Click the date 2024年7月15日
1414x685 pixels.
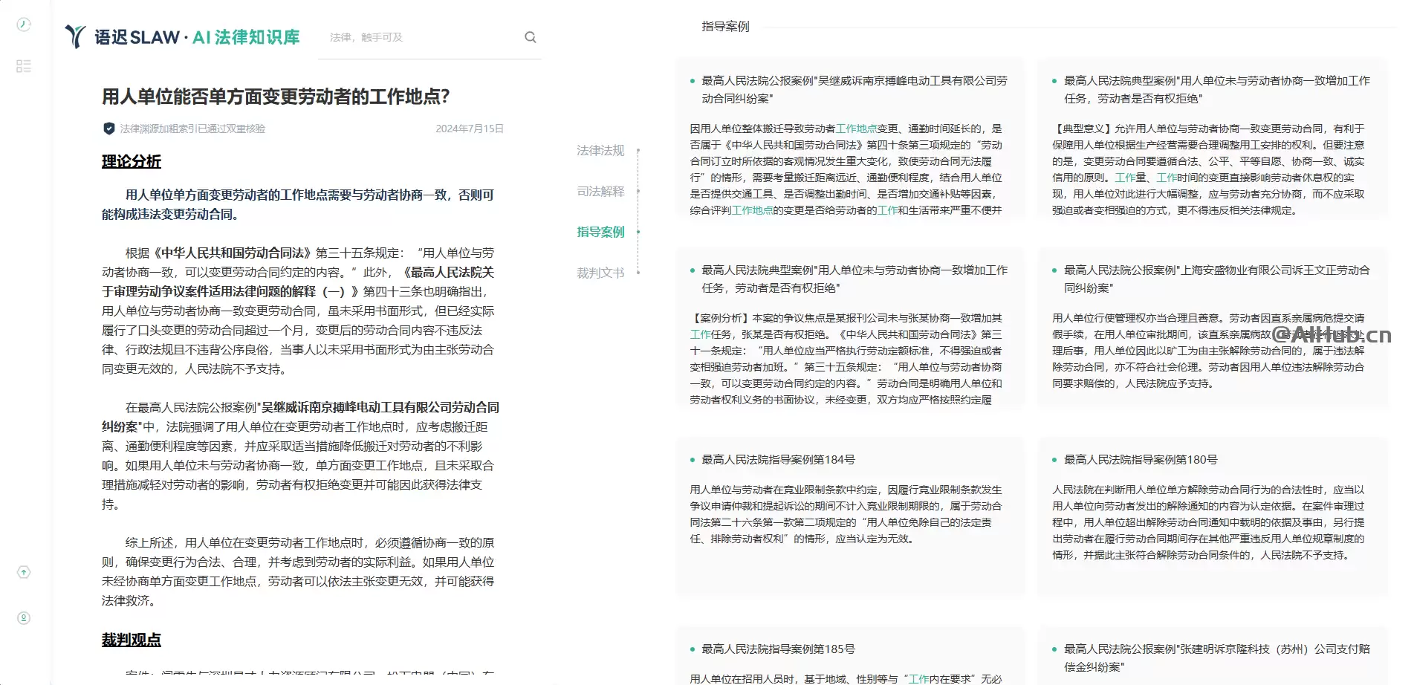click(470, 129)
